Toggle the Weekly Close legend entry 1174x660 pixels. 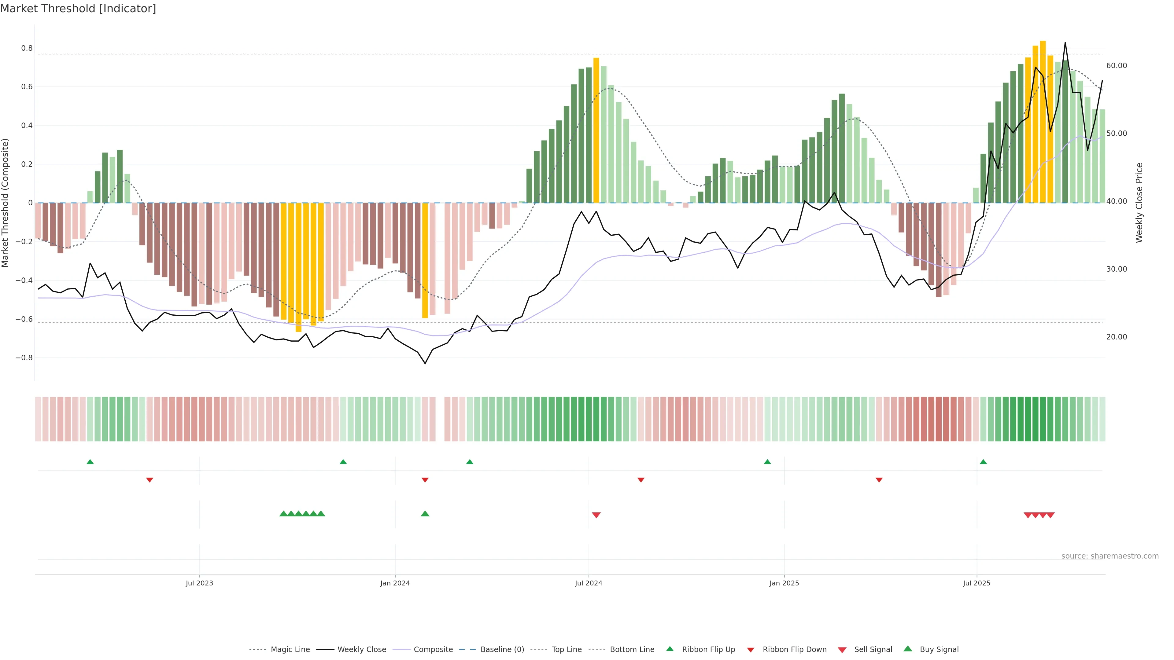pyautogui.click(x=361, y=650)
